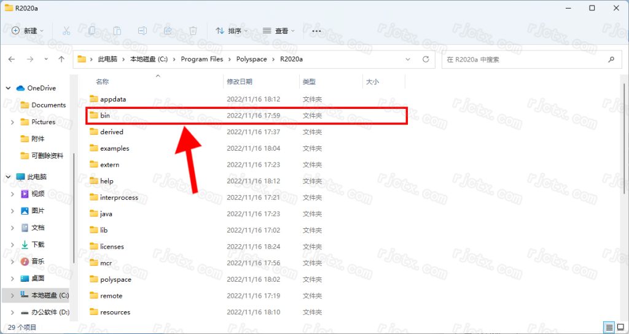The height and width of the screenshot is (334, 629).
Task: Click the Paste clipboard icon
Action: click(x=117, y=31)
